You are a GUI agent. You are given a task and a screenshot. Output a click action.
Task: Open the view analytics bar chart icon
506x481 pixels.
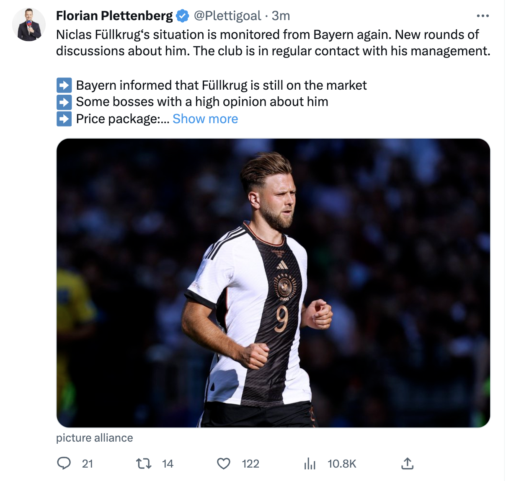tap(310, 463)
